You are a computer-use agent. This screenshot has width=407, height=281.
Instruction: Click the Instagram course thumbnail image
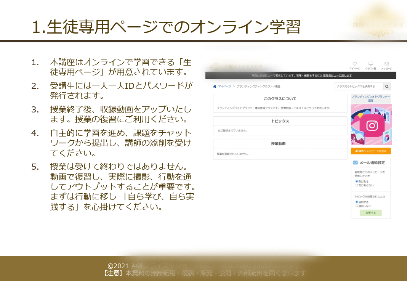(371, 124)
